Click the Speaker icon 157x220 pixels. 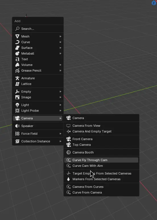17,126
